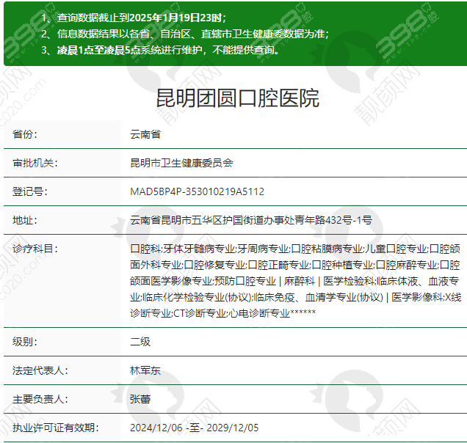Click the 登记号 label
Screen dimensions: 467x443
(x=30, y=191)
